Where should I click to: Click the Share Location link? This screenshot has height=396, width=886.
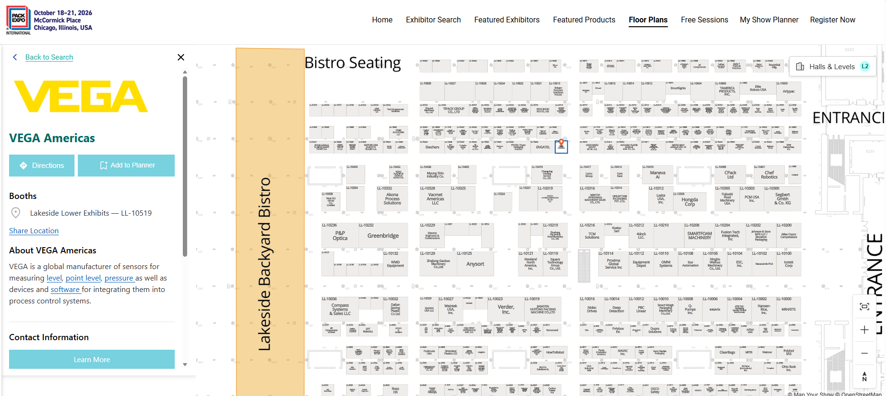pos(34,231)
